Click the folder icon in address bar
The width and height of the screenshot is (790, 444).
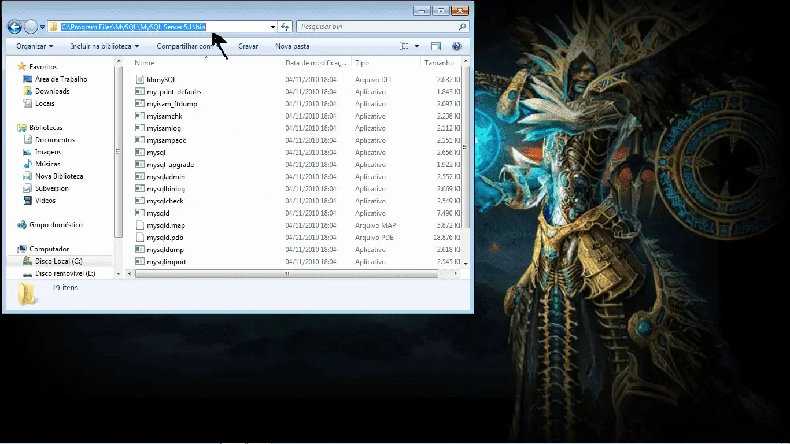tap(54, 27)
